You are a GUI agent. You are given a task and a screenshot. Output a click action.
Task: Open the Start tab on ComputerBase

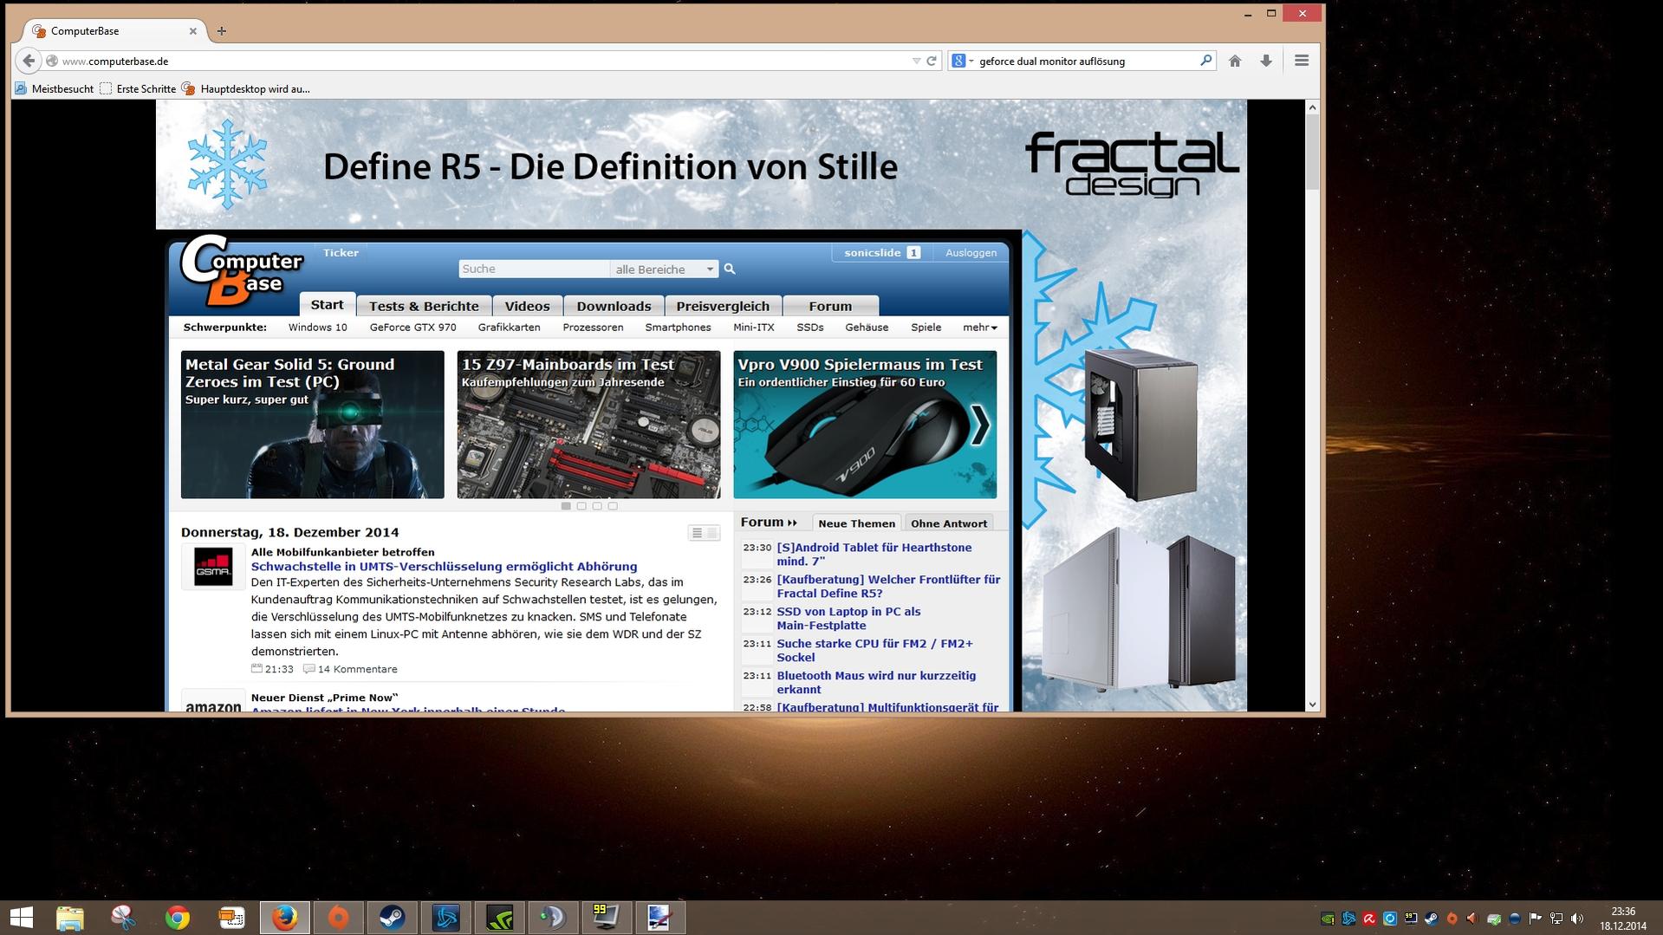point(327,305)
